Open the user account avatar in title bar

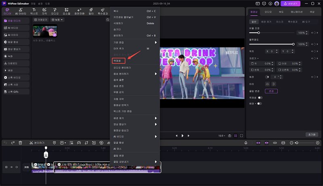point(277,4)
